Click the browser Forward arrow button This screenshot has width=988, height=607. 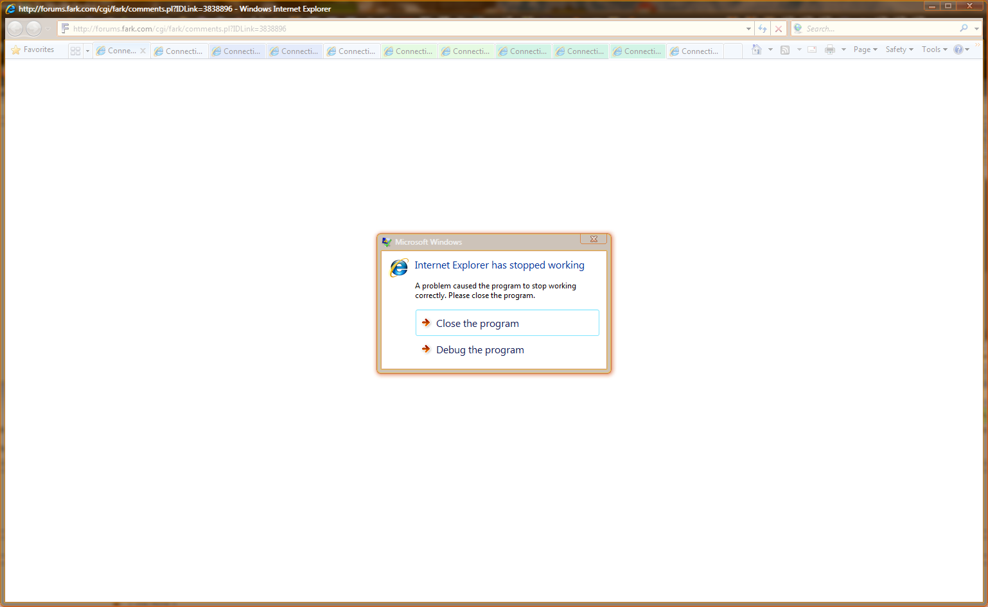(x=33, y=28)
